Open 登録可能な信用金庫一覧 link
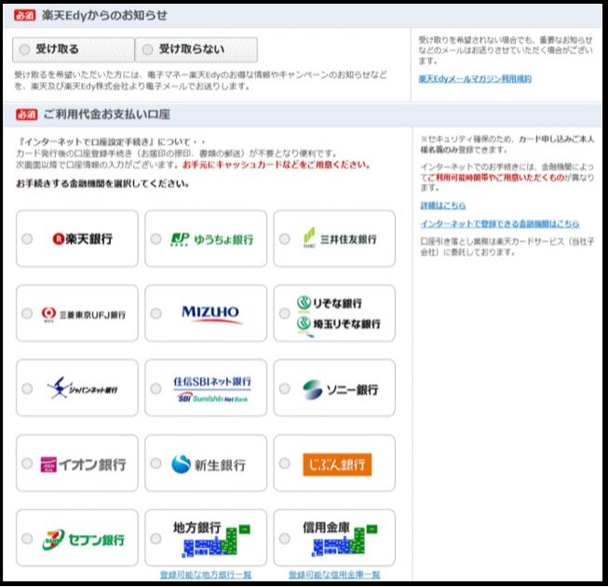Image resolution: width=608 pixels, height=587 pixels. point(334,575)
